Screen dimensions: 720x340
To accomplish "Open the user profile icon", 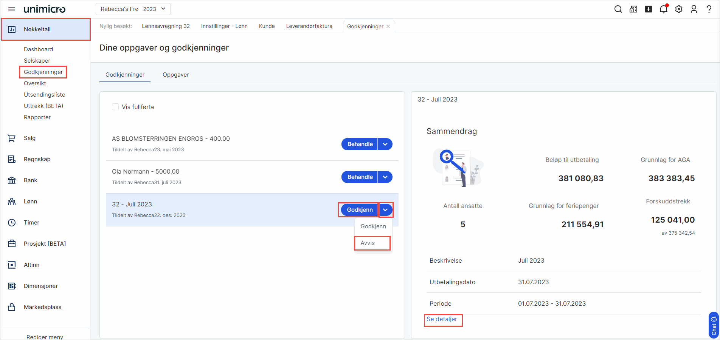I will pyautogui.click(x=694, y=9).
